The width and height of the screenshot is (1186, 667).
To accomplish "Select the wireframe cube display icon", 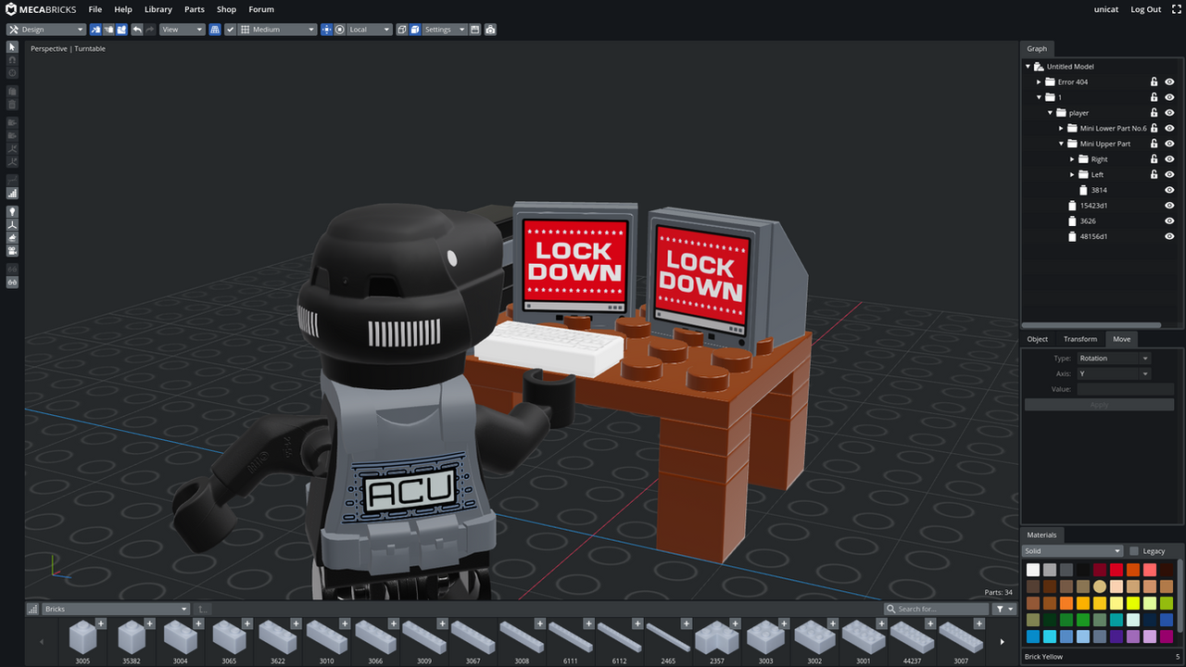I will tap(402, 30).
